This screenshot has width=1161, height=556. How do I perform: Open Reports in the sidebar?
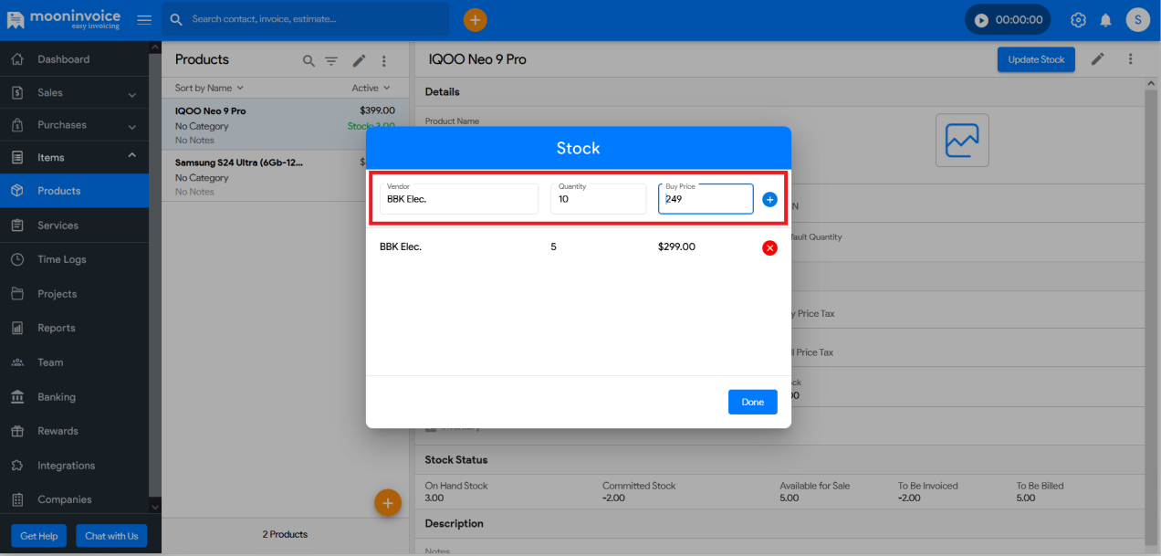tap(74, 328)
